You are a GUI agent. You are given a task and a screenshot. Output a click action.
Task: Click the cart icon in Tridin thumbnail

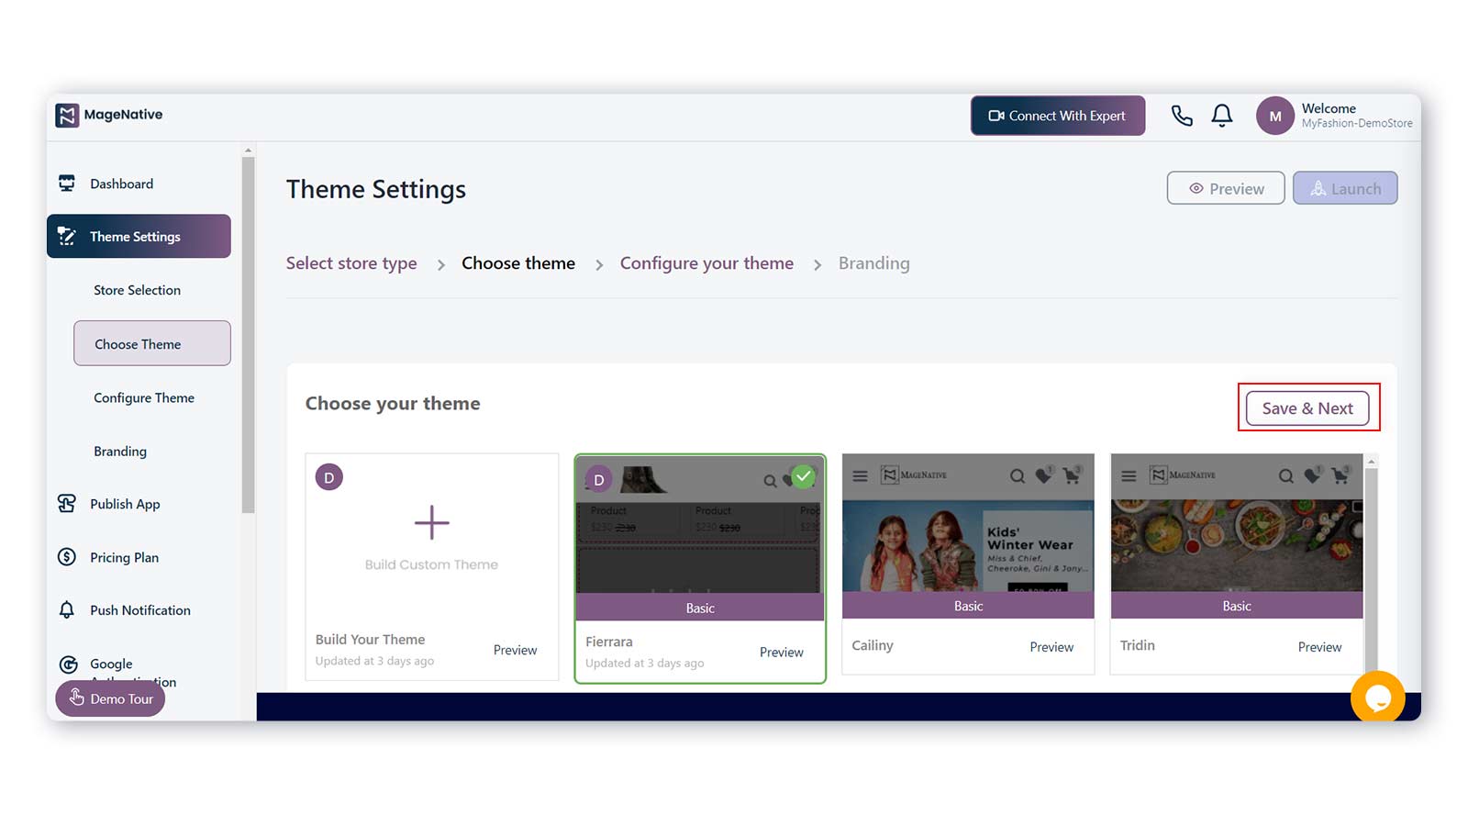click(1340, 475)
